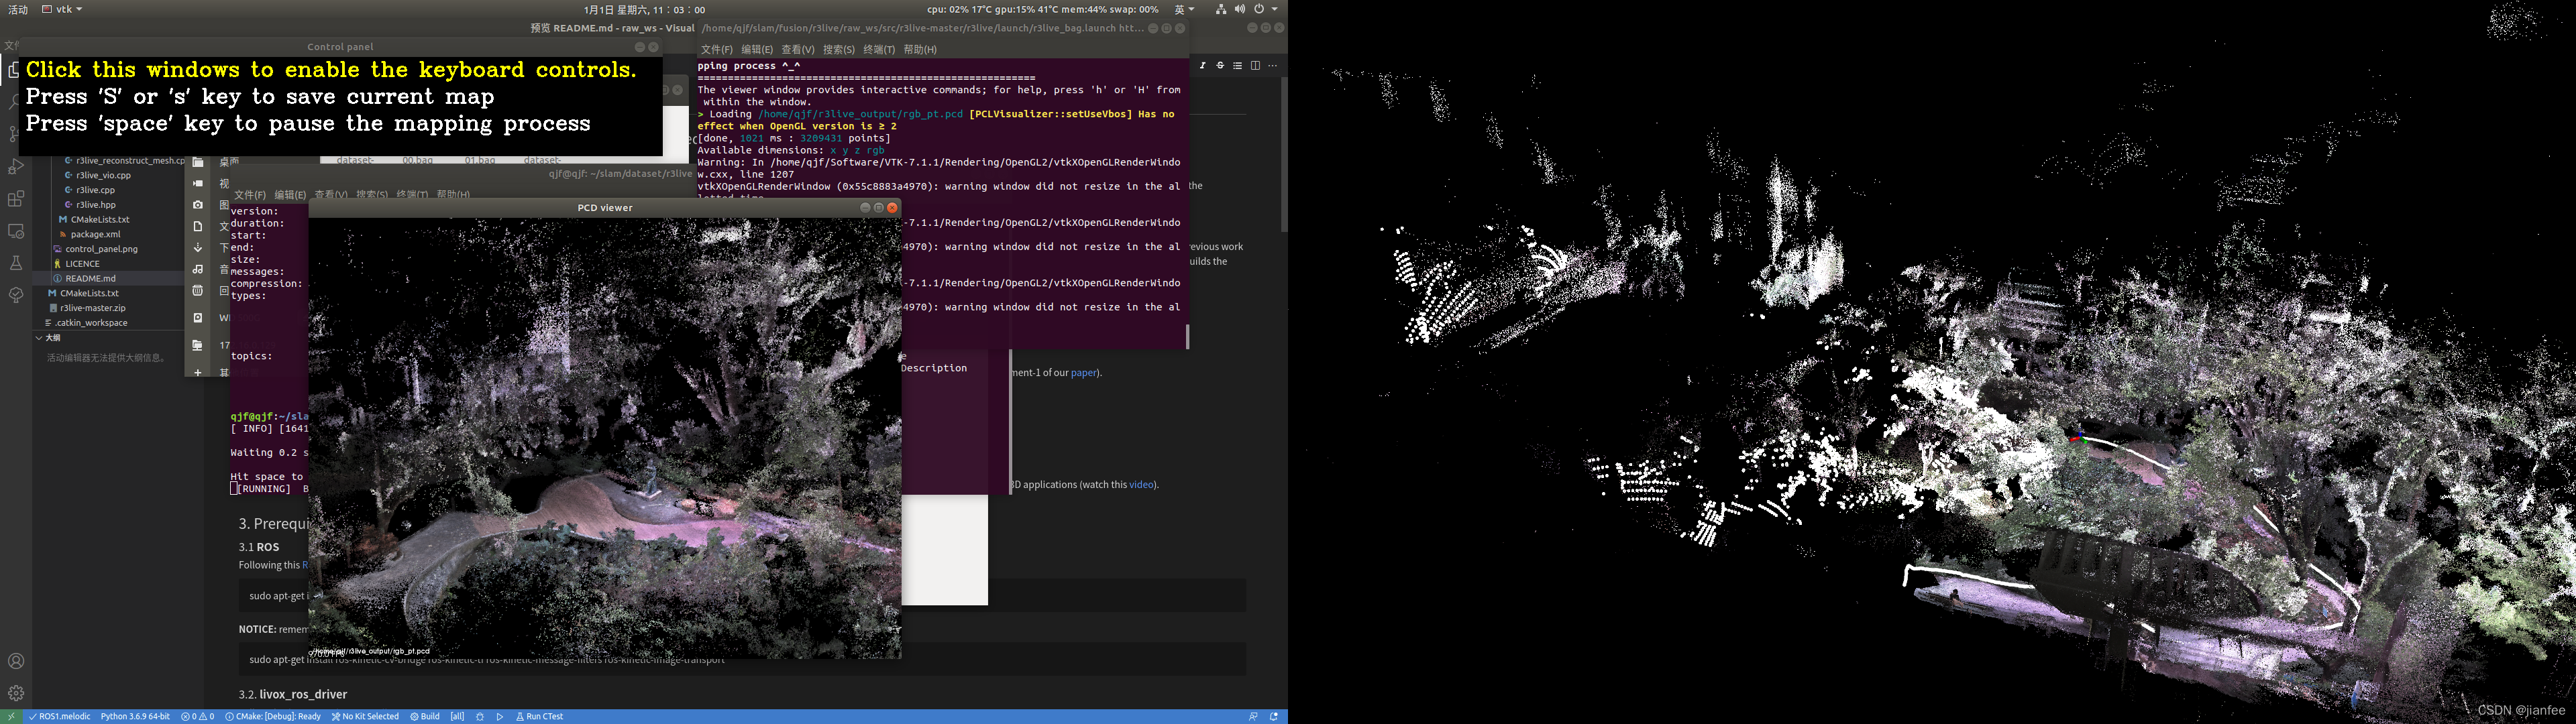Click the paper link in README preview

pos(1083,373)
